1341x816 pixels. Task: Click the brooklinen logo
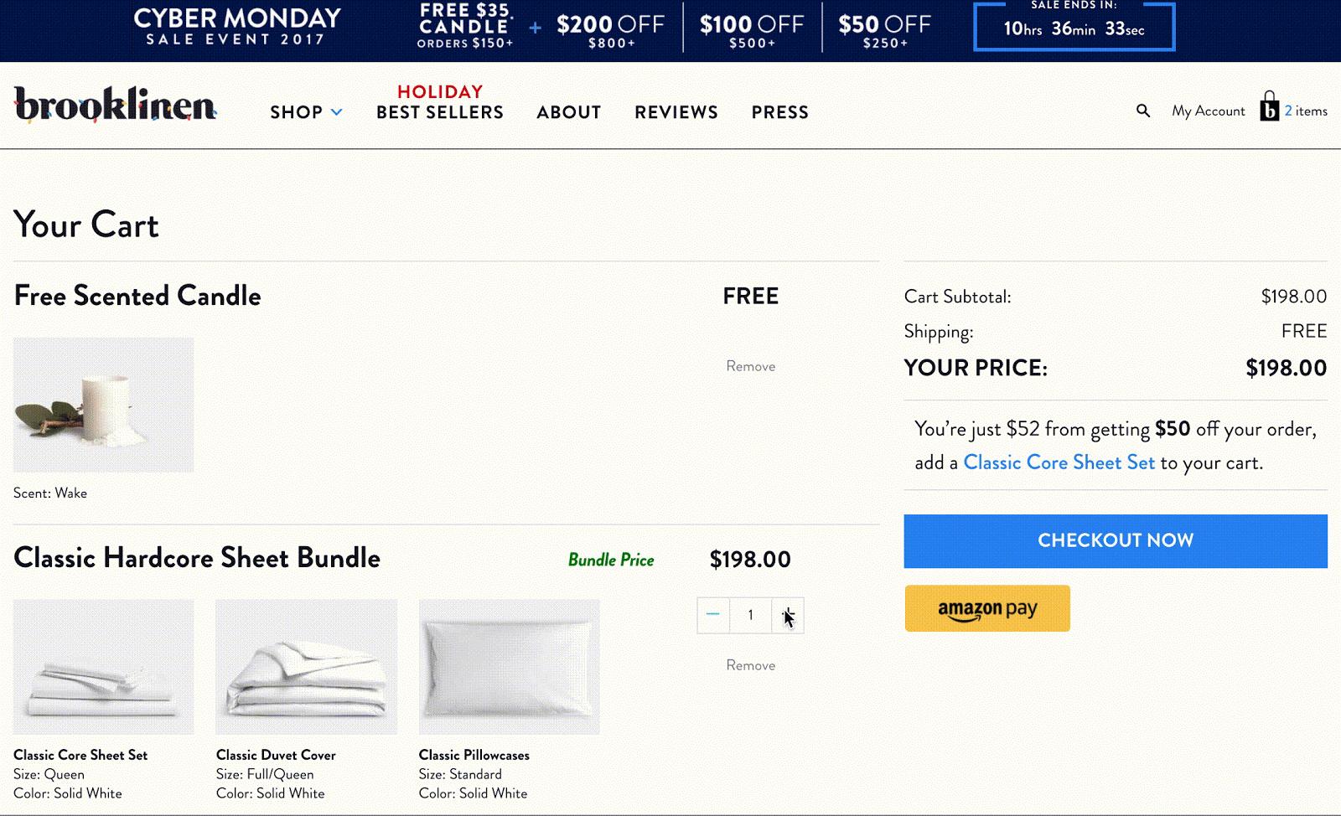pos(114,106)
